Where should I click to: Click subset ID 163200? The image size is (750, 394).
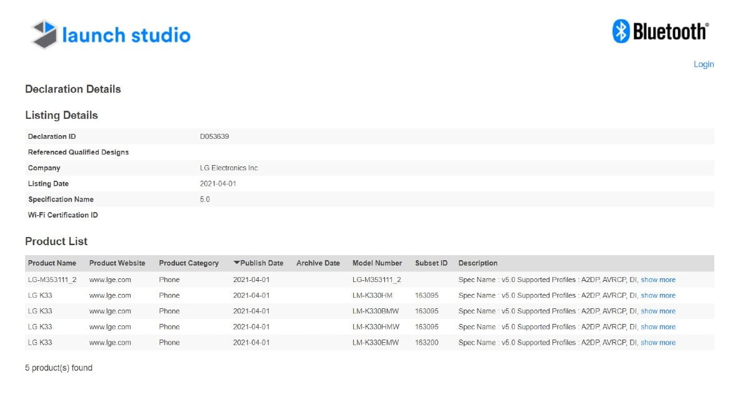(x=427, y=342)
